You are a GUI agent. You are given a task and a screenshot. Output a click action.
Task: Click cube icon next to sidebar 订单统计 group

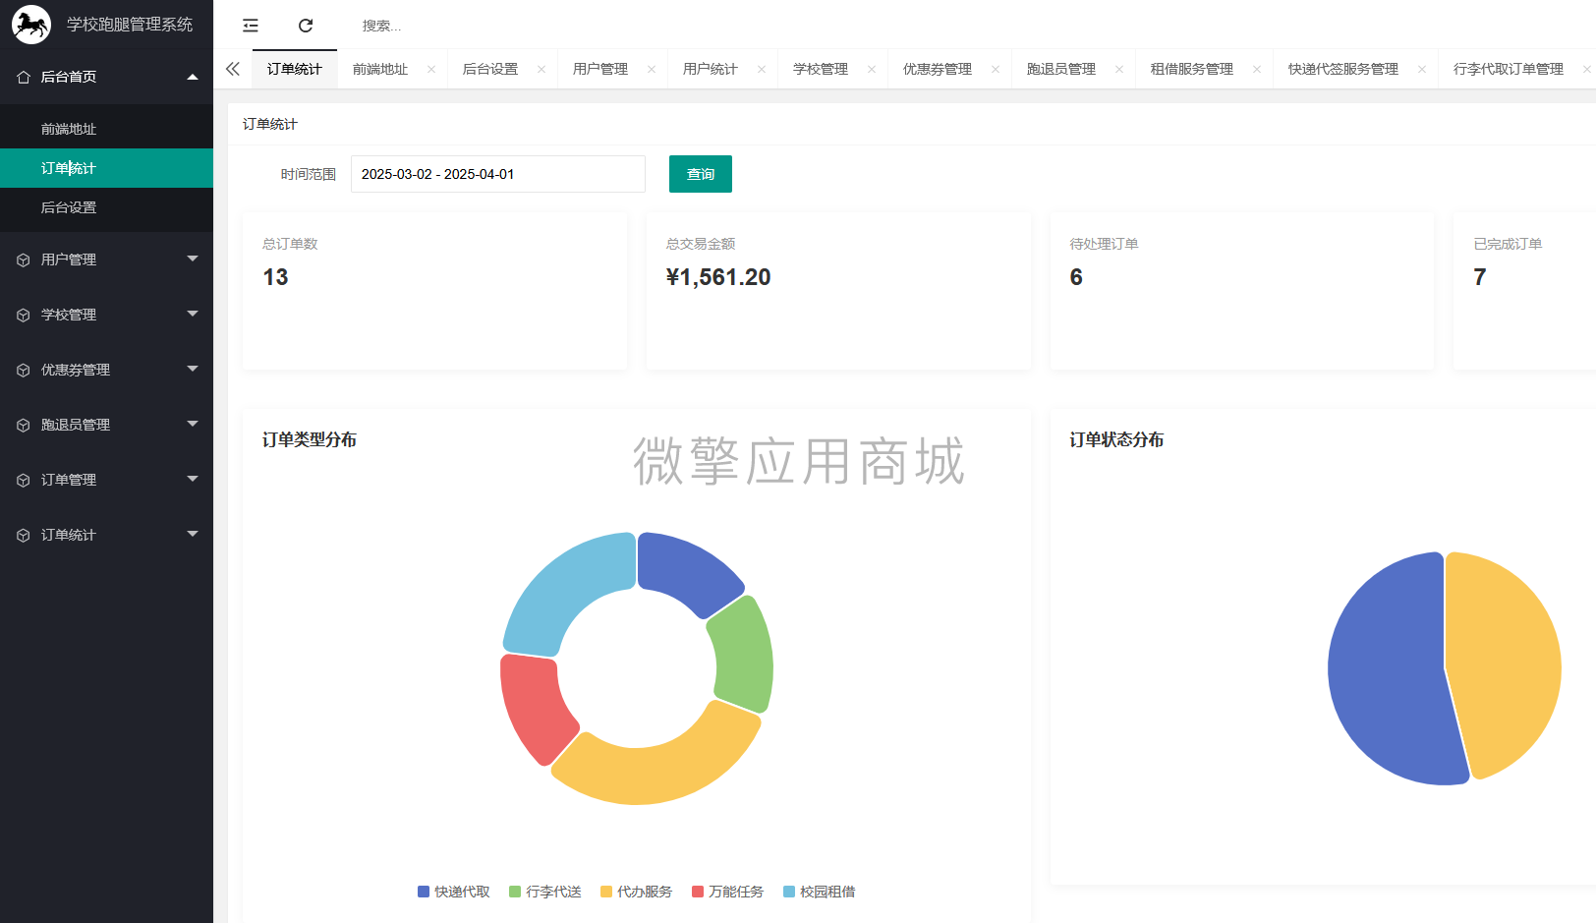(x=24, y=535)
